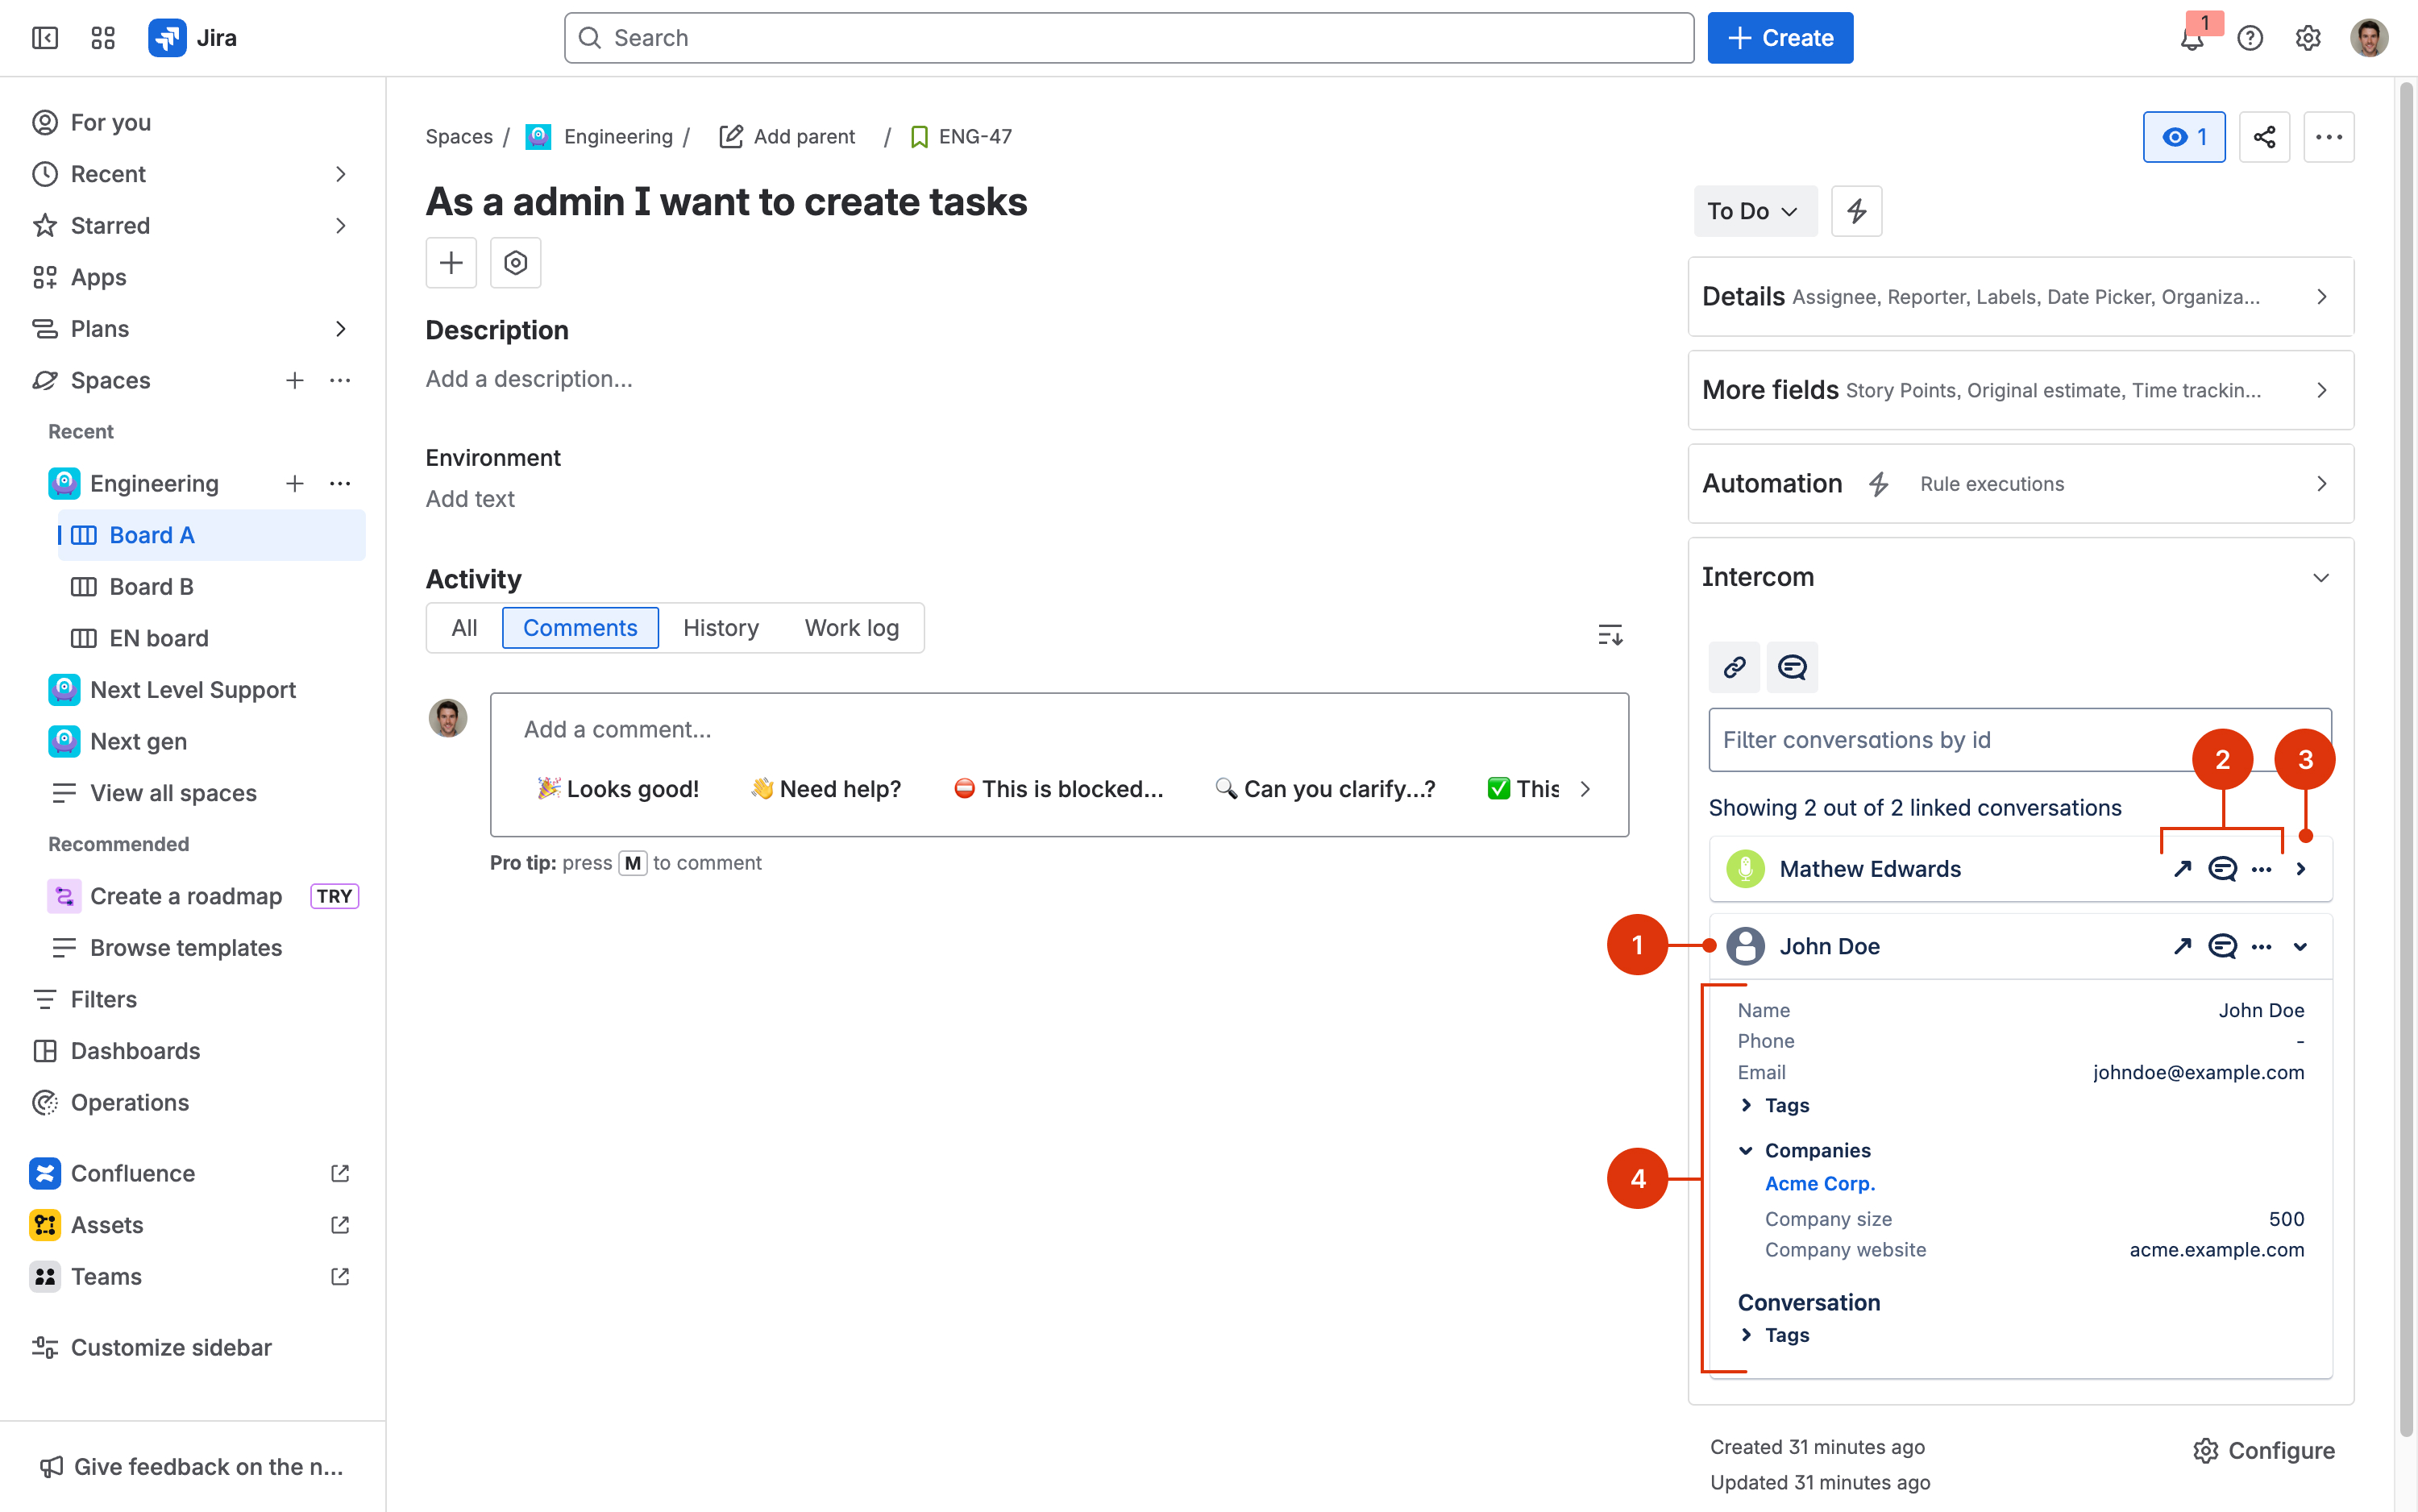This screenshot has height=1512, width=2418.
Task: Switch to the History activity tab
Action: (720, 628)
